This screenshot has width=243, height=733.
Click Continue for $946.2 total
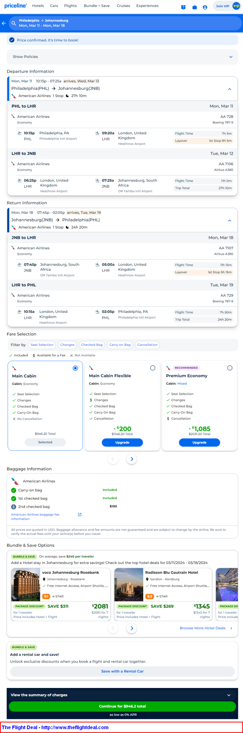click(123, 706)
